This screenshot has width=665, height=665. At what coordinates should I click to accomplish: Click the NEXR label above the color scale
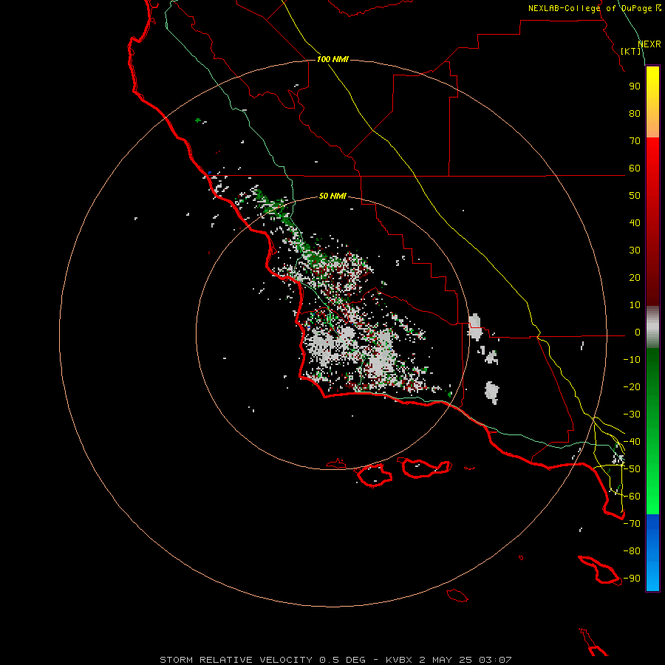pyautogui.click(x=649, y=44)
